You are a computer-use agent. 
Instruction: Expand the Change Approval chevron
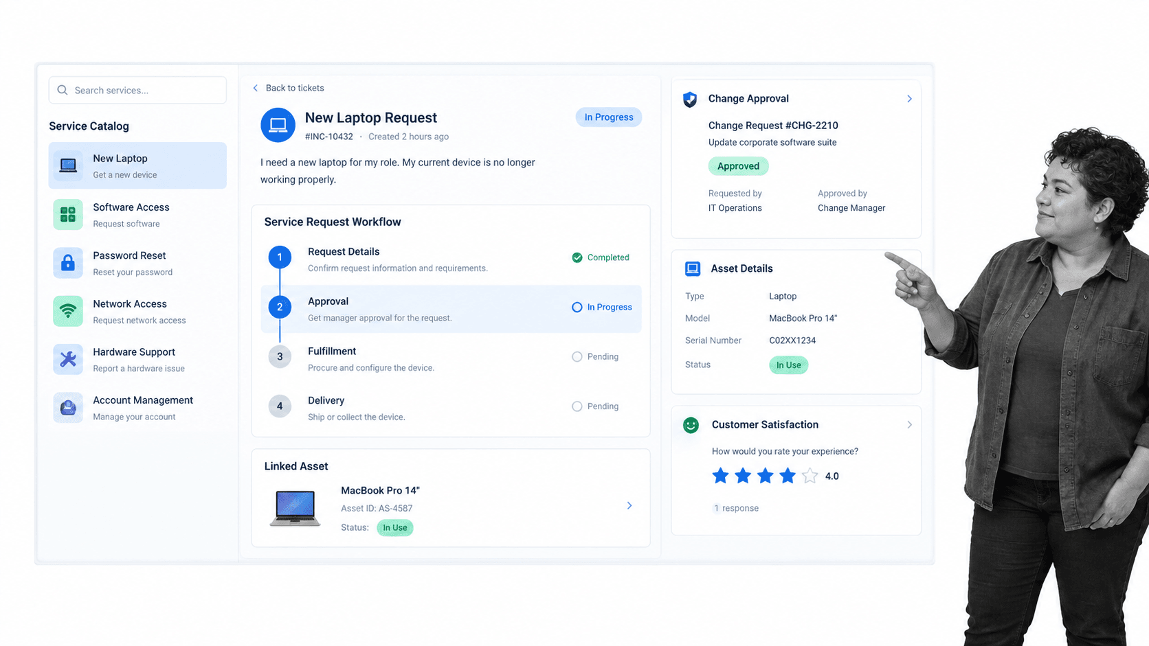click(909, 99)
